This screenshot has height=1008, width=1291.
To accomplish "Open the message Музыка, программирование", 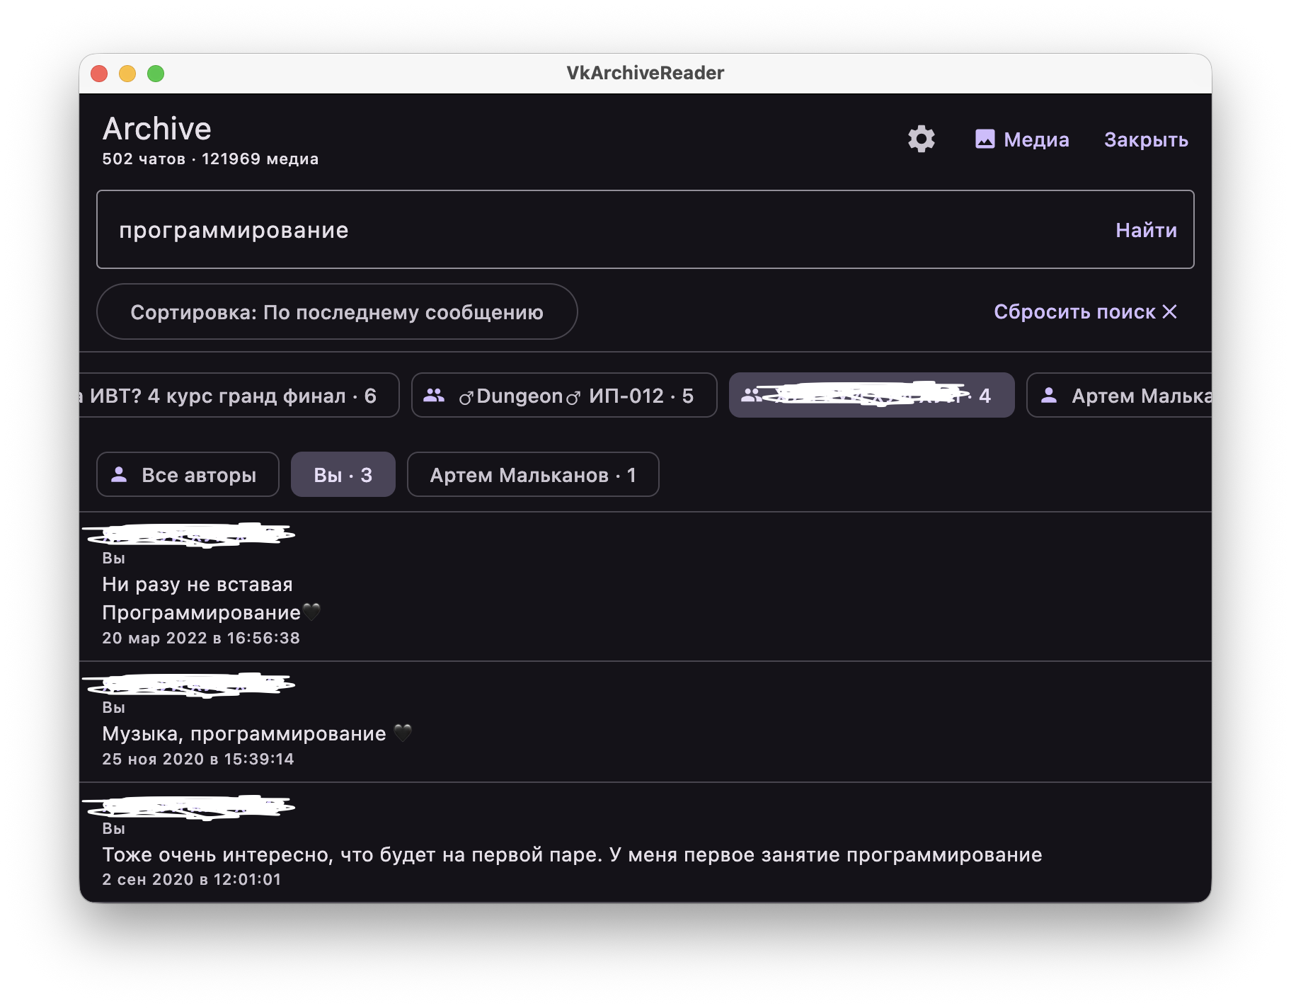I will 645,722.
